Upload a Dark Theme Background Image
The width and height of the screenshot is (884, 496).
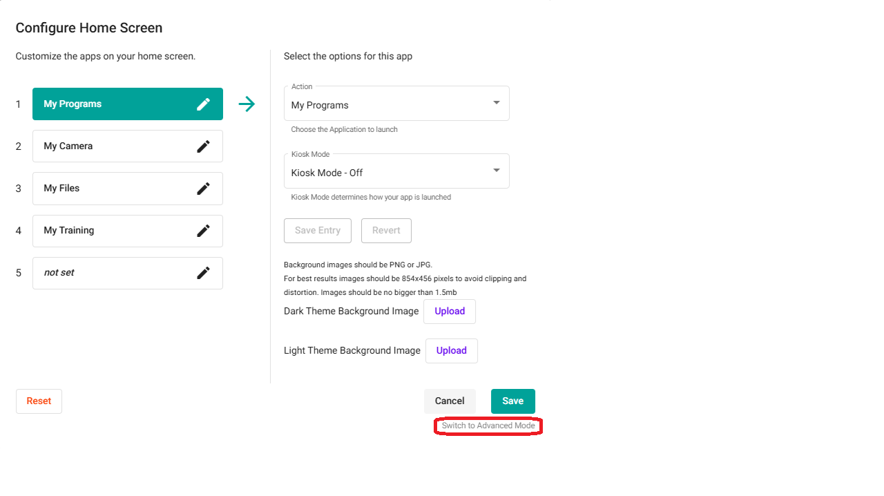pyautogui.click(x=450, y=312)
